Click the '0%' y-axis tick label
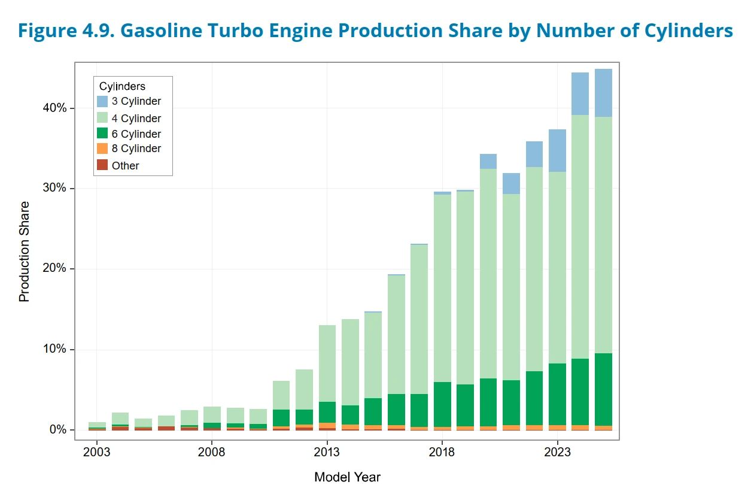Screen dimensions: 754x497 tap(57, 429)
